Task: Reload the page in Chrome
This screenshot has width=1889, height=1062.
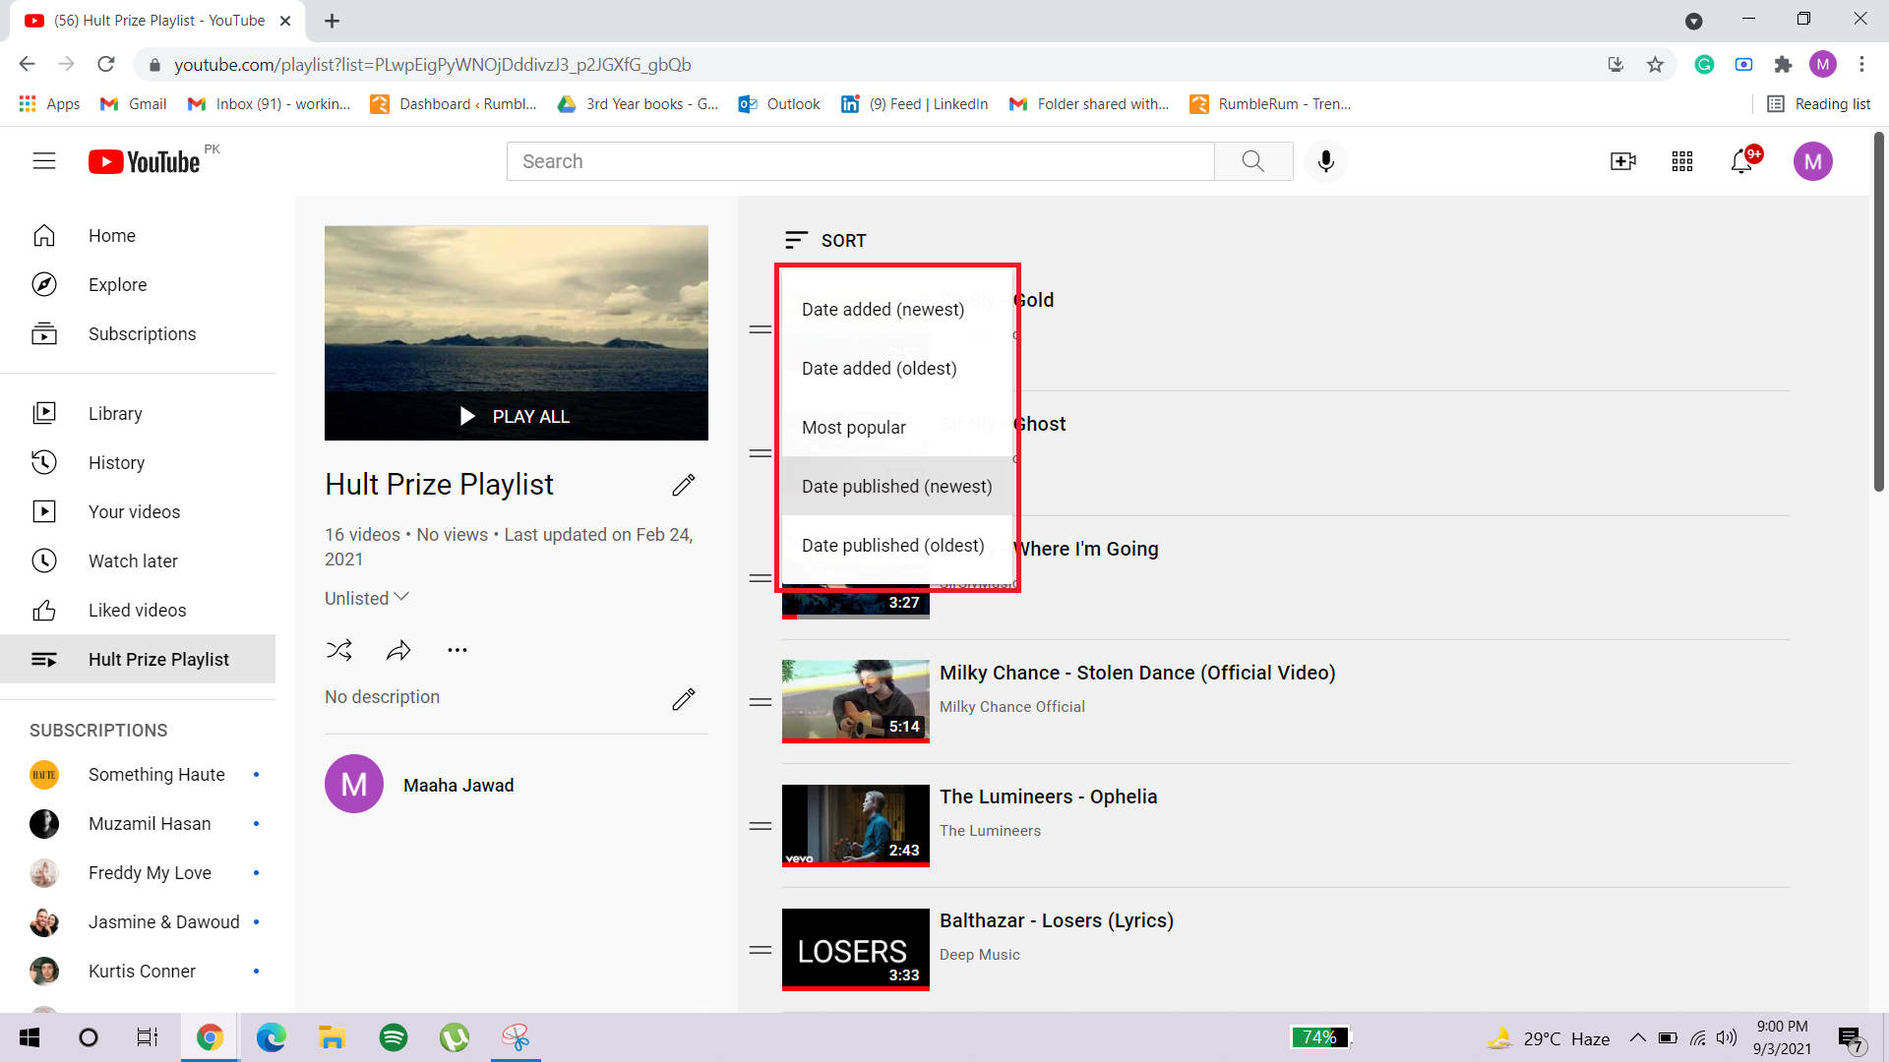Action: point(106,65)
